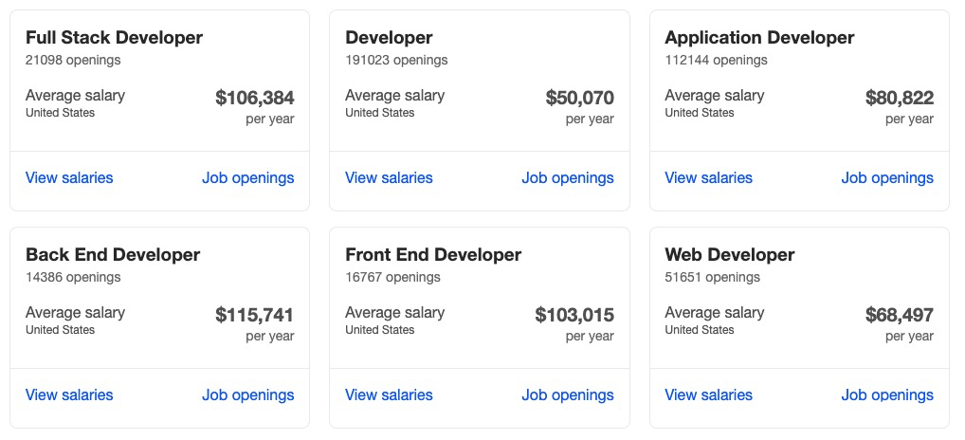
Task: Click the Back End Developer heading
Action: (113, 255)
